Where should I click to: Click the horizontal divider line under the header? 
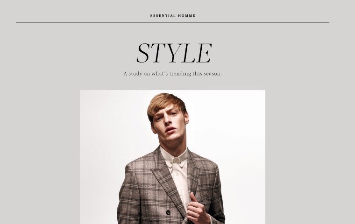point(173,22)
